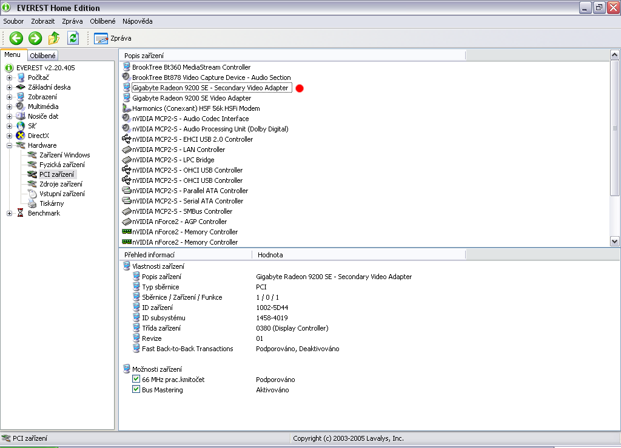The width and height of the screenshot is (621, 448).
Task: Select Gigabyte Radeon 9200 SE Video Adapter row
Action: click(192, 98)
